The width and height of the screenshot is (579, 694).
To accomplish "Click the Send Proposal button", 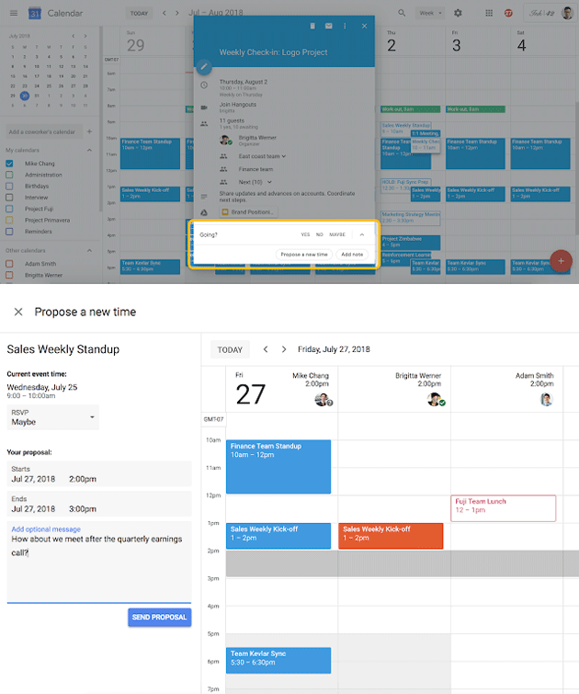I will pyautogui.click(x=159, y=617).
